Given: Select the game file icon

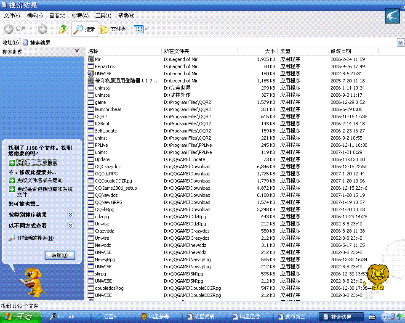Looking at the screenshot, I should pyautogui.click(x=91, y=102).
